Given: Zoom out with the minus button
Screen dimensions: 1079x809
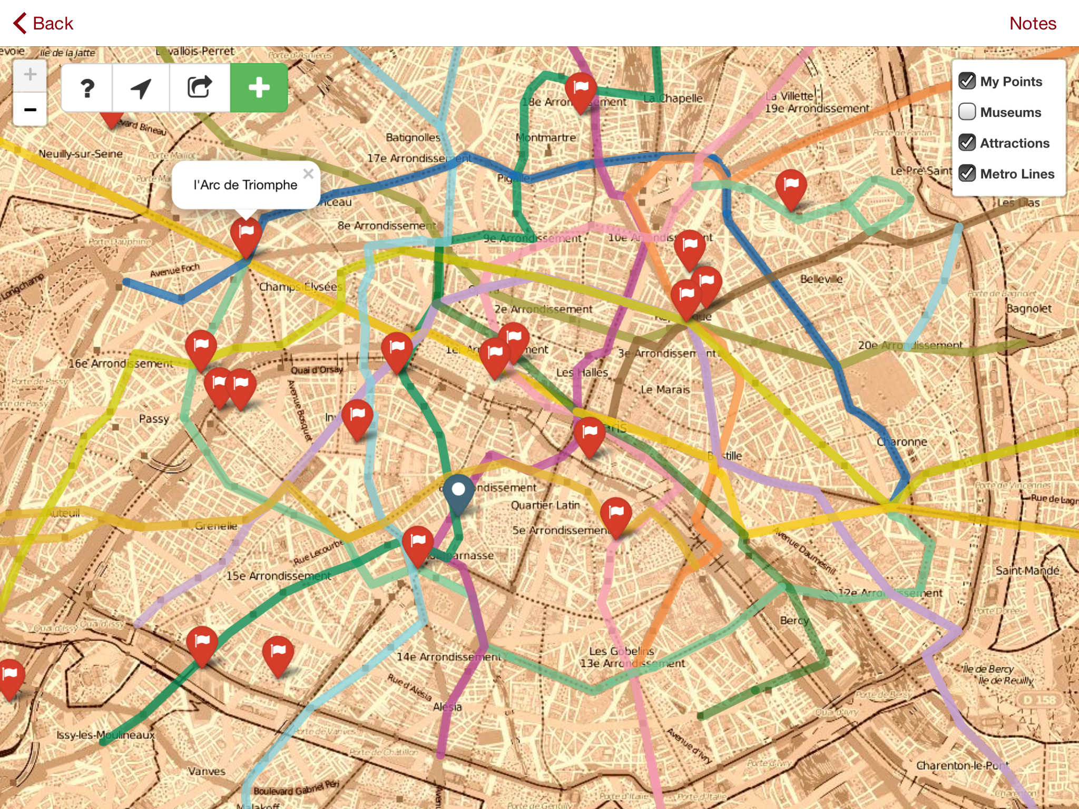Looking at the screenshot, I should tap(30, 110).
